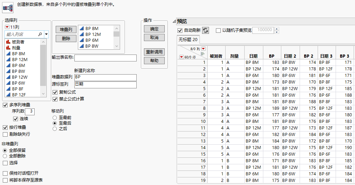Enable 保持对话框打开 checkbox
This screenshot has width=355, height=185.
[x=5, y=173]
